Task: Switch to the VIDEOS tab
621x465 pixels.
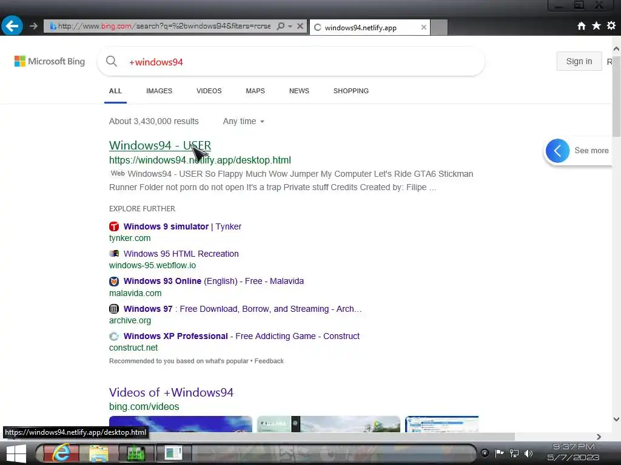Action: (209, 91)
